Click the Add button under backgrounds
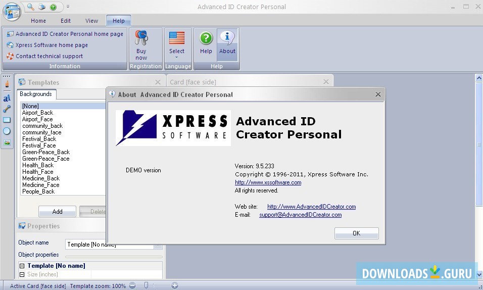 [57, 211]
